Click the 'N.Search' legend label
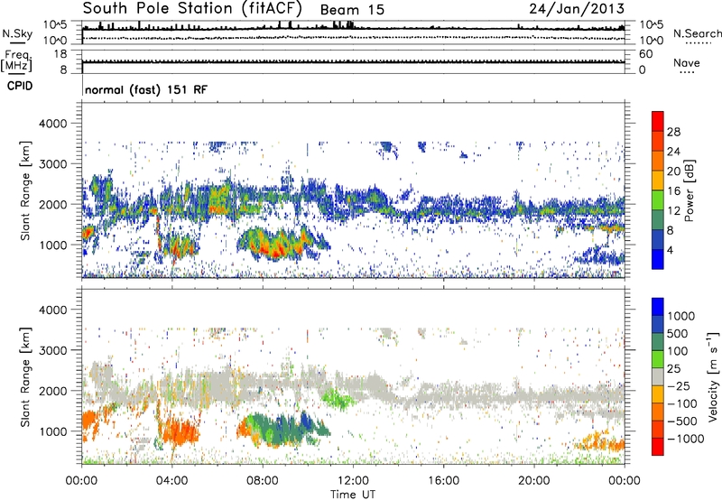The image size is (722, 500). point(697,33)
